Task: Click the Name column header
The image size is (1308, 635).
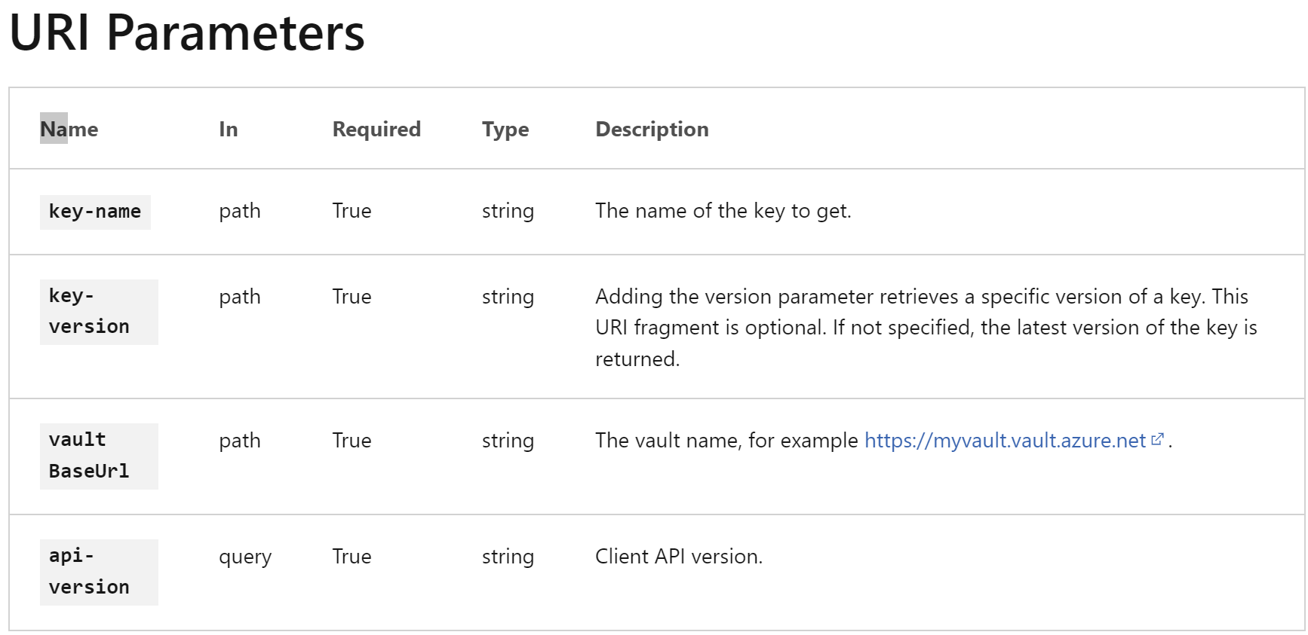Action: click(69, 129)
